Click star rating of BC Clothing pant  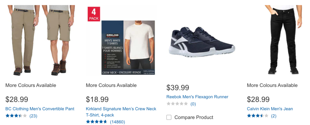pos(16,116)
